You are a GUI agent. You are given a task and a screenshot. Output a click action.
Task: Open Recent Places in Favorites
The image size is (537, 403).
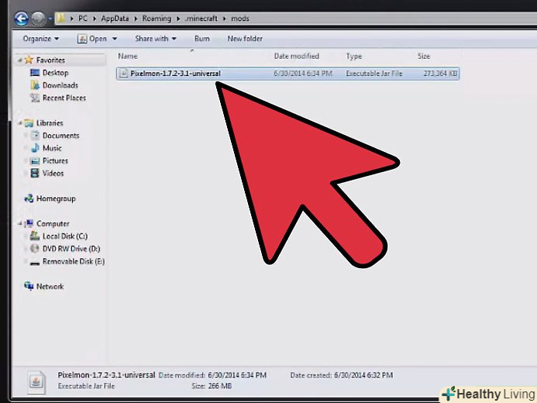click(x=64, y=98)
